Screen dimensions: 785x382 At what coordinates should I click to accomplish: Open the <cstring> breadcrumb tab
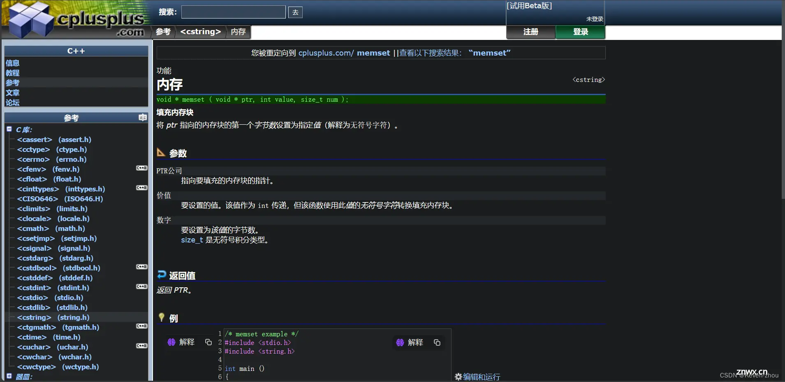pos(200,32)
